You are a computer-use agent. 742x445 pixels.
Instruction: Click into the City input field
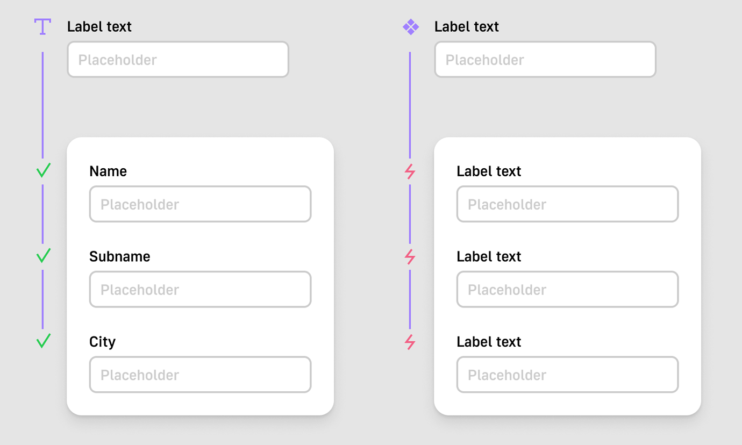coord(200,375)
